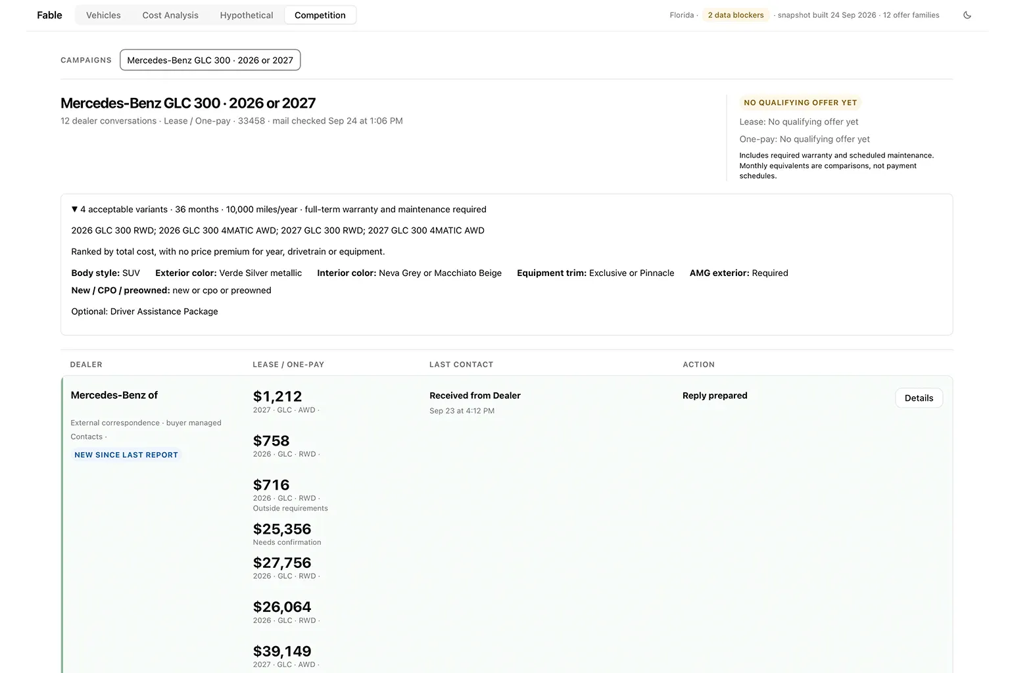Click the 2 data blockers badge
Viewport: 1010px width, 673px height.
[736, 15]
